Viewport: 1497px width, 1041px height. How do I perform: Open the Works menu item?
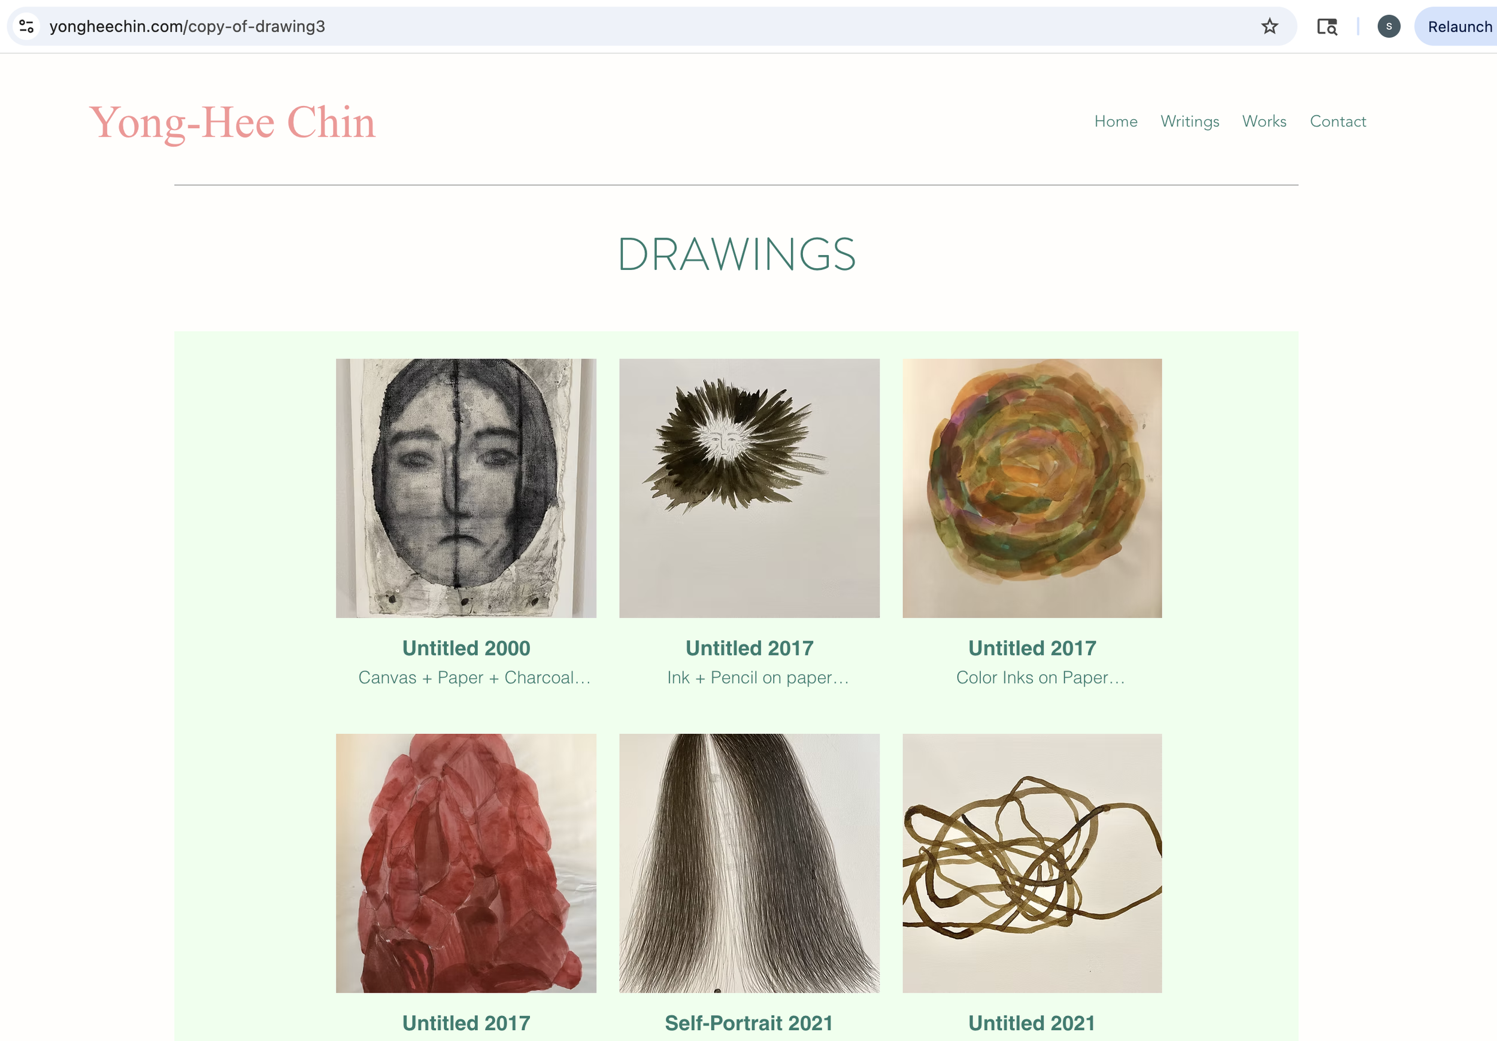[x=1263, y=122]
